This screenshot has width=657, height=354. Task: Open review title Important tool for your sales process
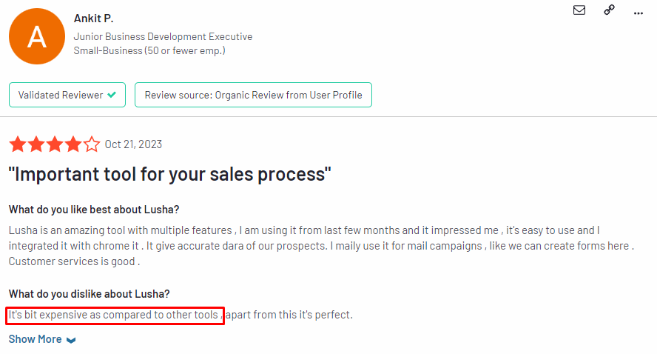169,174
